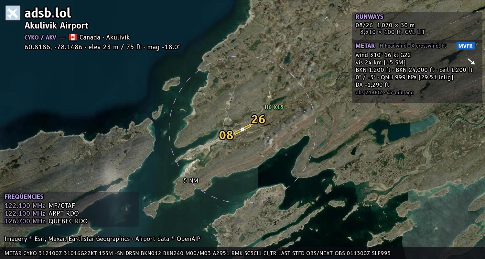This screenshot has height=259, width=485.
Task: Click the RUNWAYS panel heading
Action: click(x=369, y=17)
